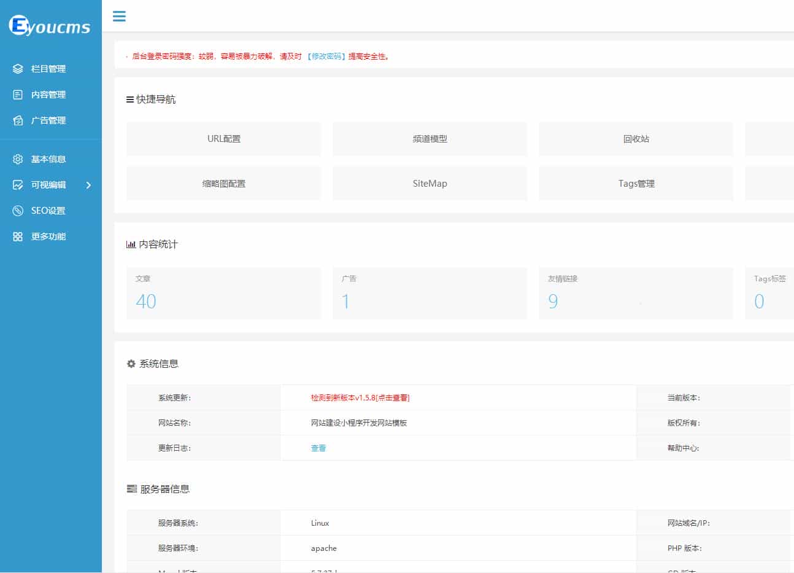Viewport: 794px width, 573px height.
Task: Open 内容管理 menu item
Action: 51,95
